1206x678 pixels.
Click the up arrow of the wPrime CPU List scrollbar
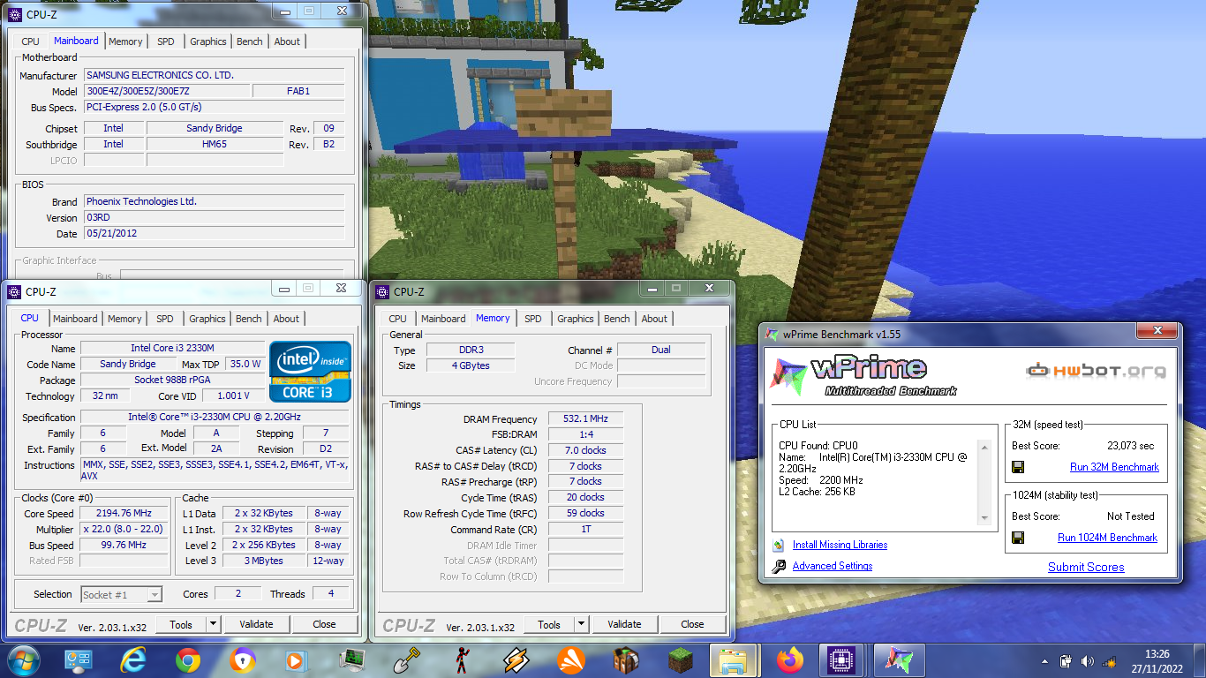985,447
